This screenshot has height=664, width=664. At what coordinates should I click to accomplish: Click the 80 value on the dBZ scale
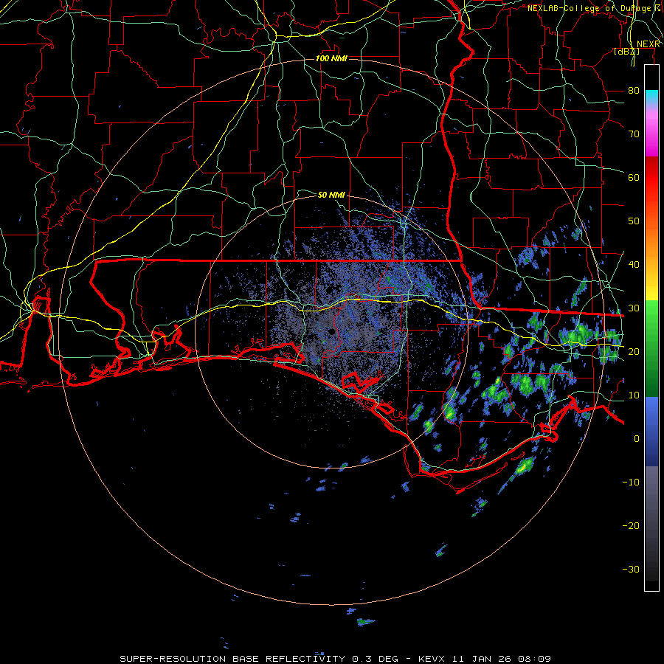[x=634, y=90]
